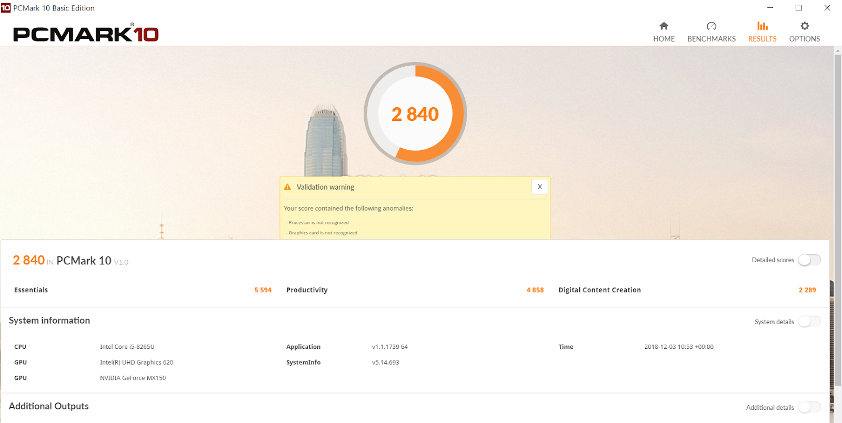Click the PCMark 10 title bar app icon
This screenshot has height=423, width=842.
[6, 8]
